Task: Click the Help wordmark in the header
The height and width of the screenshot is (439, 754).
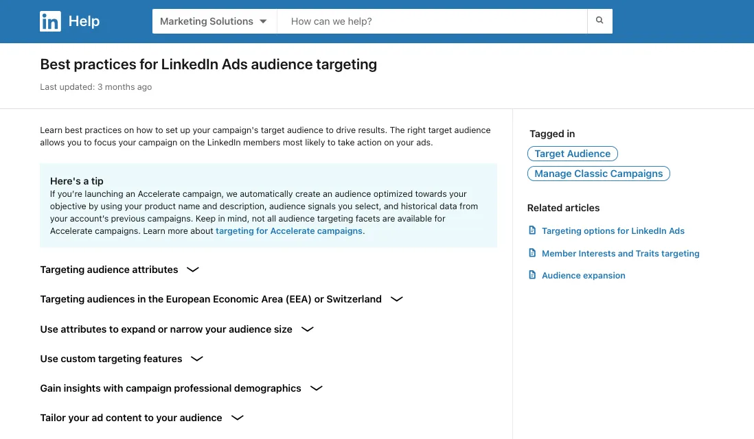Action: pos(84,21)
